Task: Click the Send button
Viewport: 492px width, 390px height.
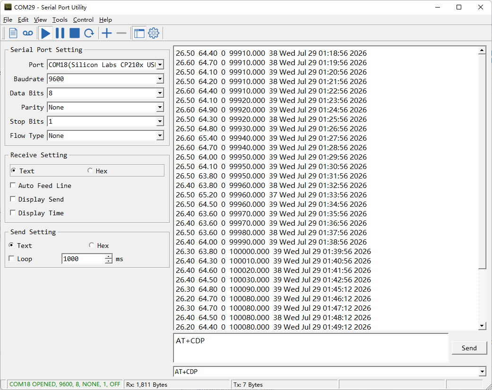Action: coord(469,348)
